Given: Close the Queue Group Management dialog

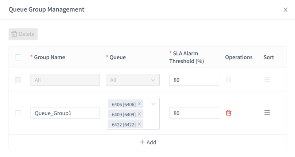Looking at the screenshot, I should point(286,10).
